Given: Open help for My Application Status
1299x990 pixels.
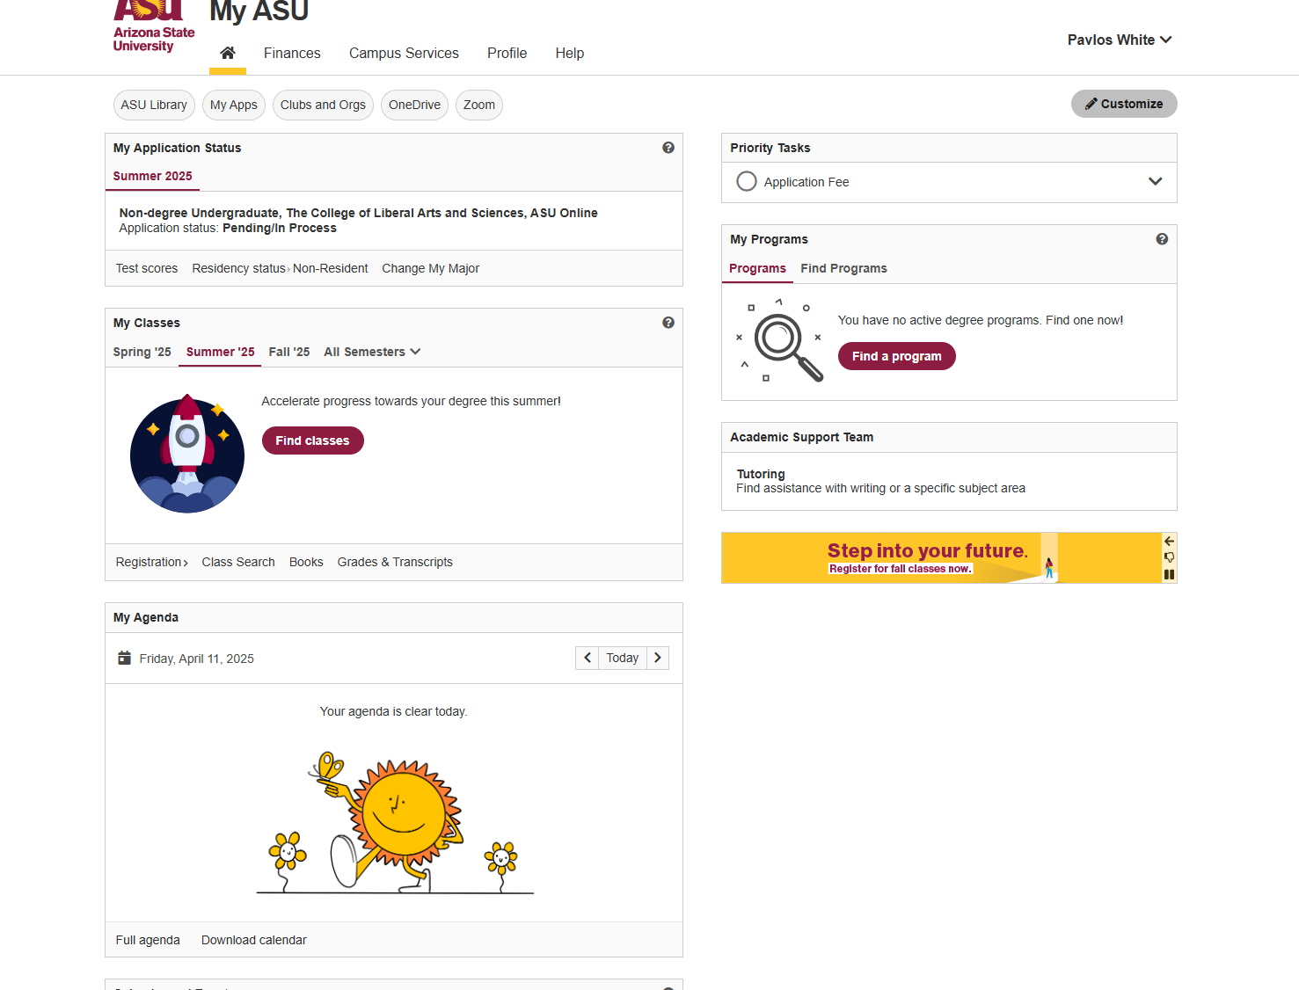Looking at the screenshot, I should (668, 148).
